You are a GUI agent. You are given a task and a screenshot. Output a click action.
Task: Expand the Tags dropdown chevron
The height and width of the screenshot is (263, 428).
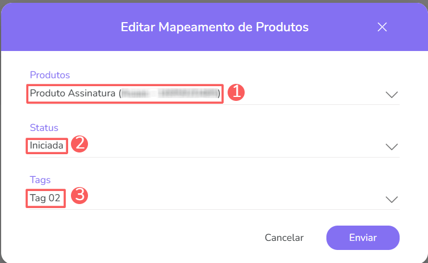(x=392, y=199)
